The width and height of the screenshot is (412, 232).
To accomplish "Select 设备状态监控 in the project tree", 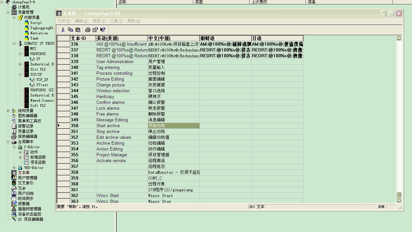I will tap(29, 214).
